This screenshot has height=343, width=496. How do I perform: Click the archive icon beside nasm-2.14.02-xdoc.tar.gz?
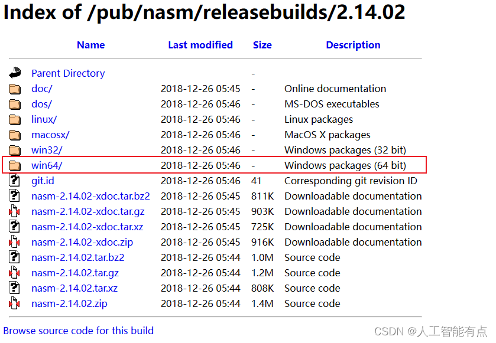click(14, 211)
